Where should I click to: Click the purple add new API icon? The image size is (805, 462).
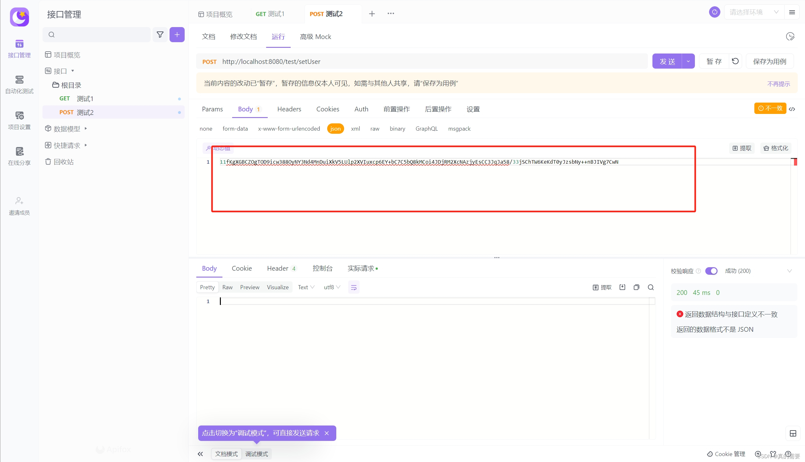coord(177,35)
